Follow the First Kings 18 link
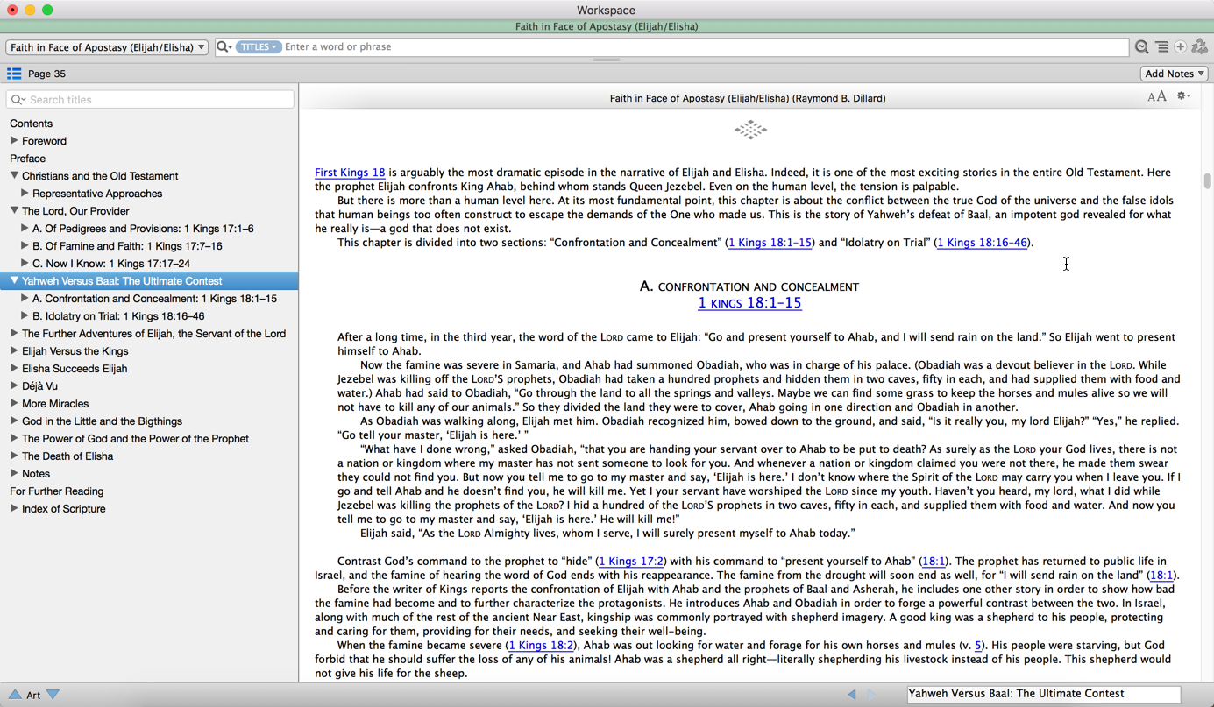Screen dimensions: 1214x707 [350, 173]
